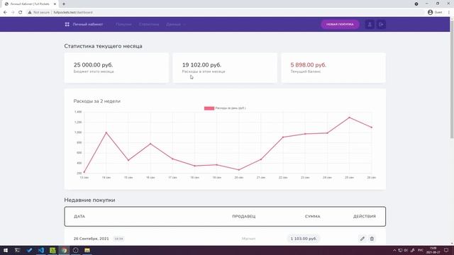
Task: Click the ДАТА column header
Action: click(x=79, y=216)
